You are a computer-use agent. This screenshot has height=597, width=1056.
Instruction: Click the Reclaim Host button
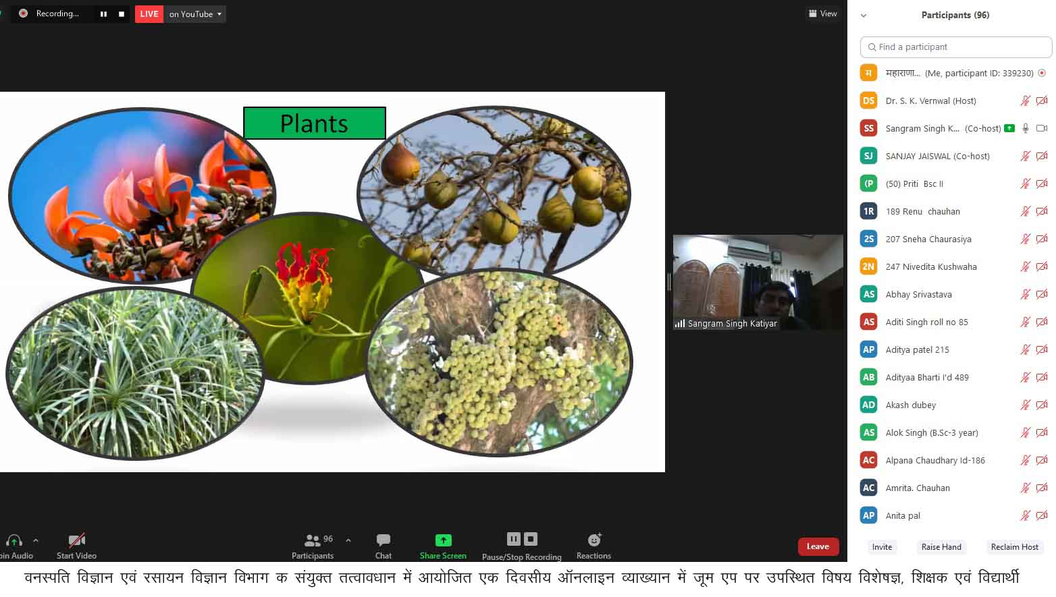pos(1014,547)
